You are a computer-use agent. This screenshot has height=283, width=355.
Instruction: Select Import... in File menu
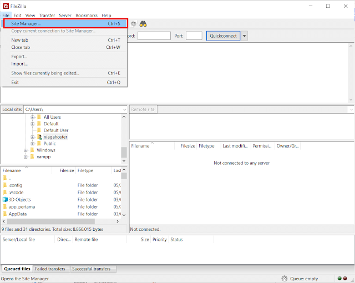pos(65,64)
